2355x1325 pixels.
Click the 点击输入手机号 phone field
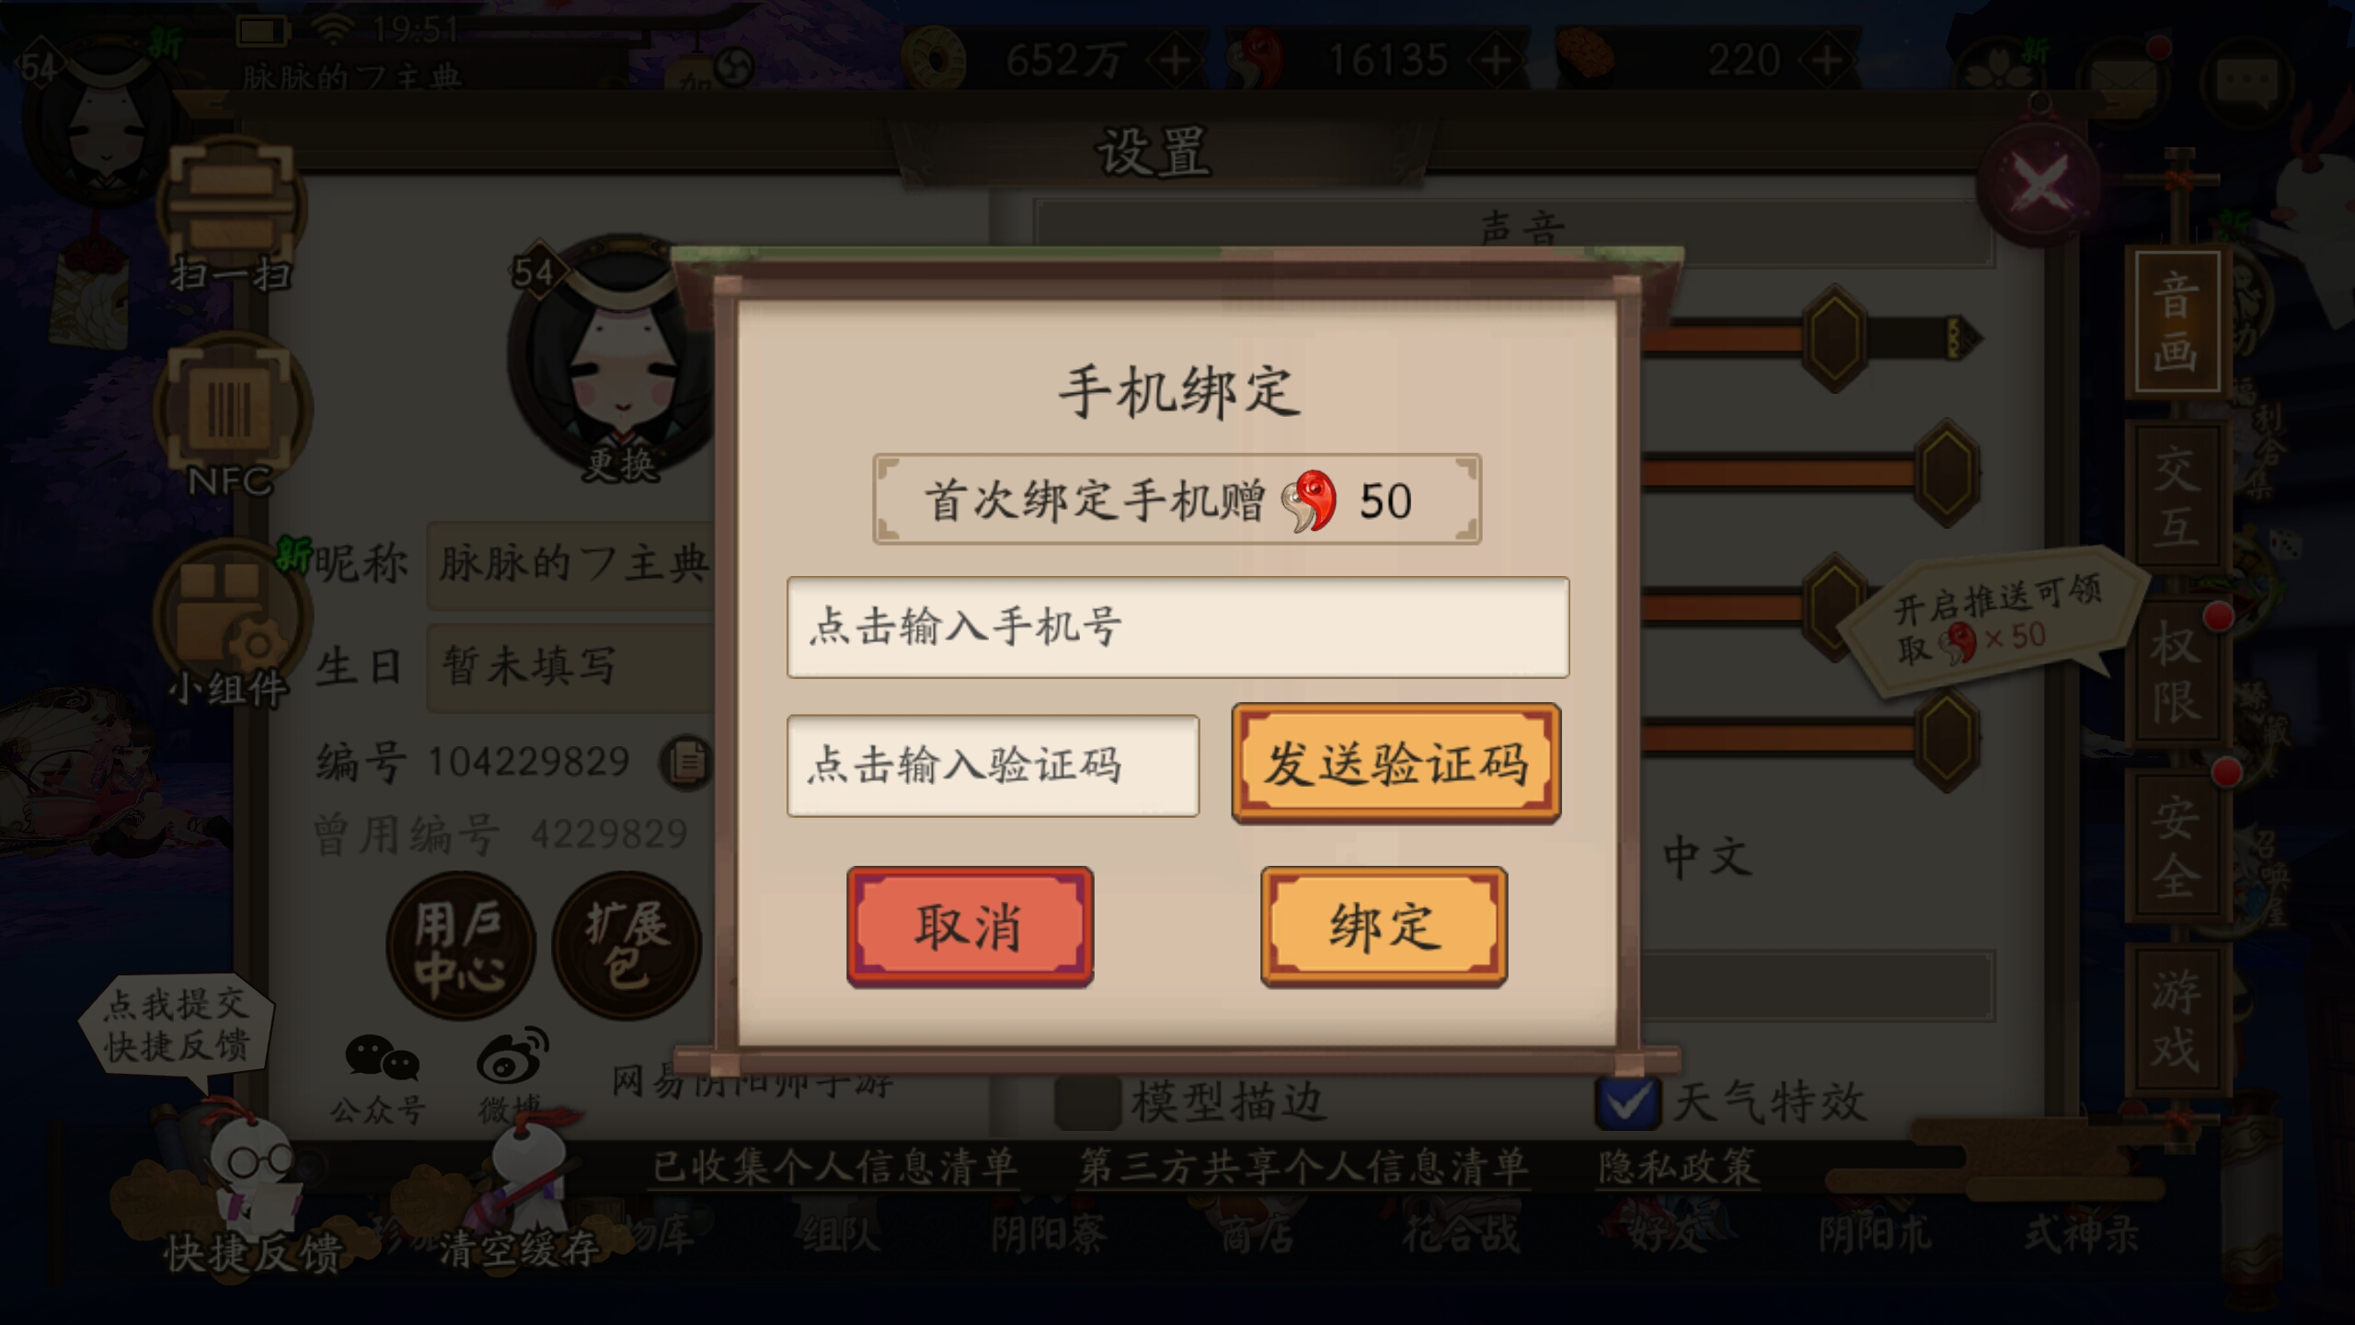[x=1177, y=628]
